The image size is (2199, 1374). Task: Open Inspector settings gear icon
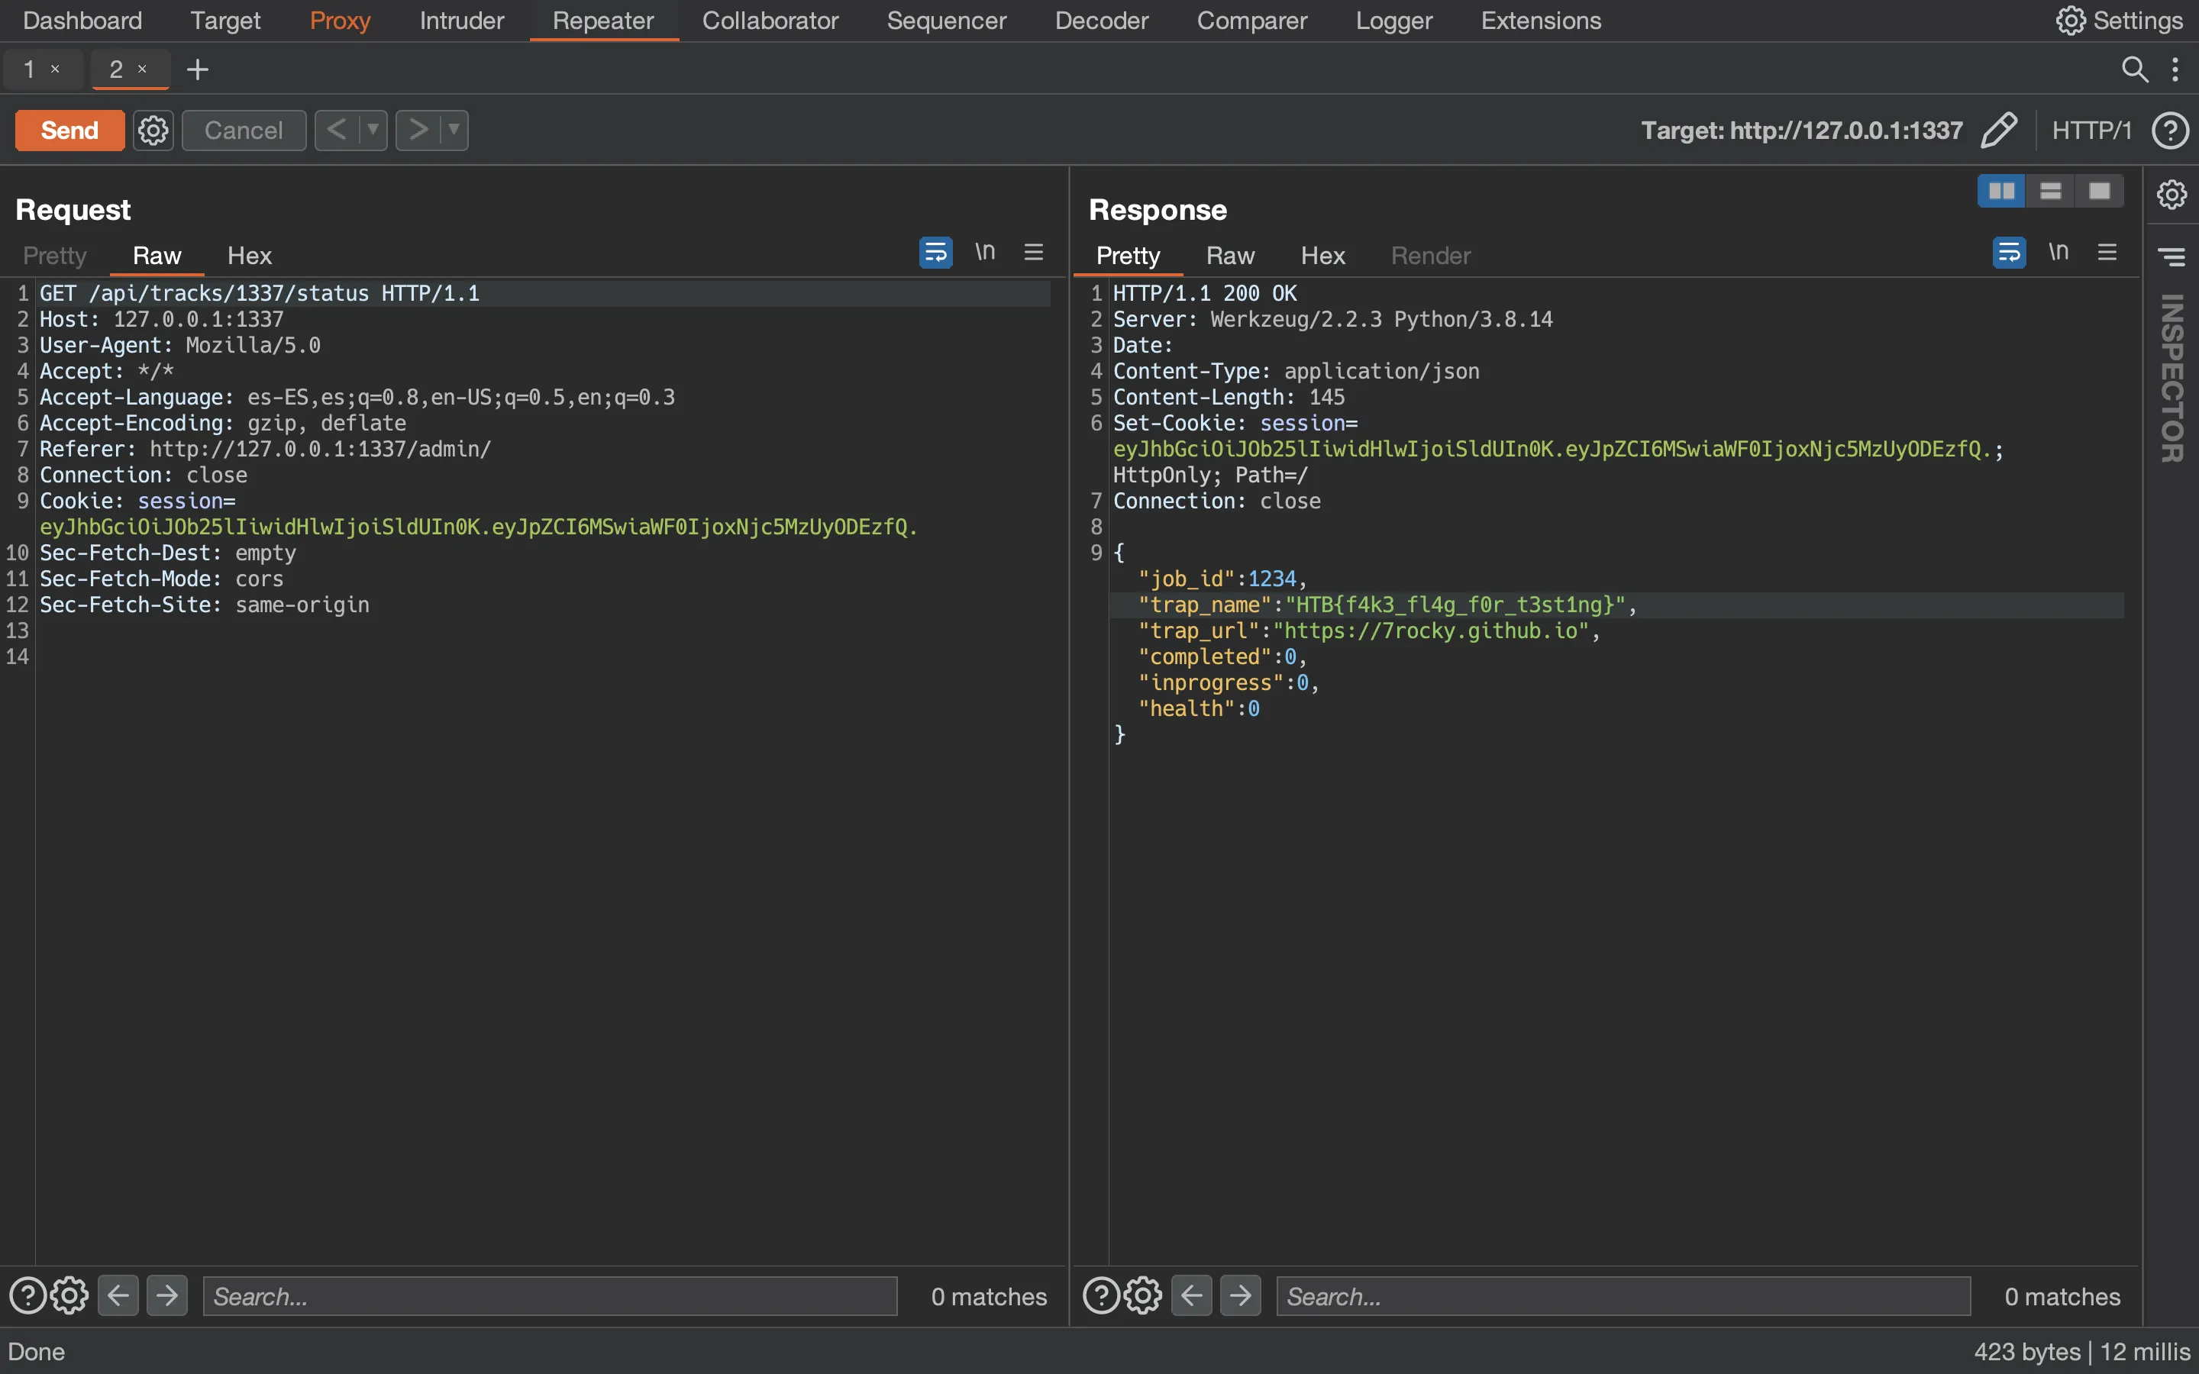2172,194
